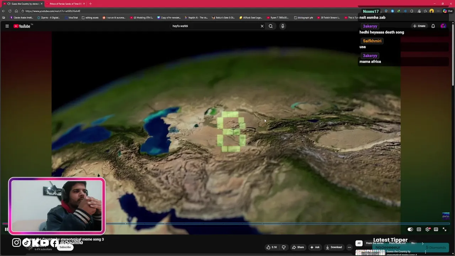The width and height of the screenshot is (455, 256).
Task: Open recommended Guess the Country video thumbnail
Action: pyautogui.click(x=370, y=253)
